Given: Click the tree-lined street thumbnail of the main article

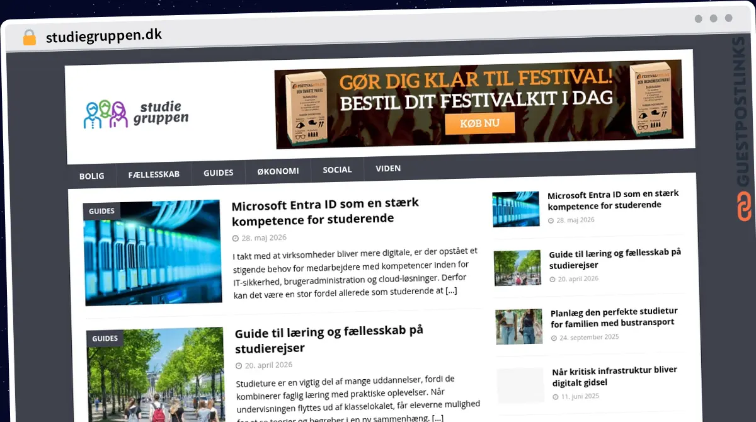Looking at the screenshot, I should point(156,375).
